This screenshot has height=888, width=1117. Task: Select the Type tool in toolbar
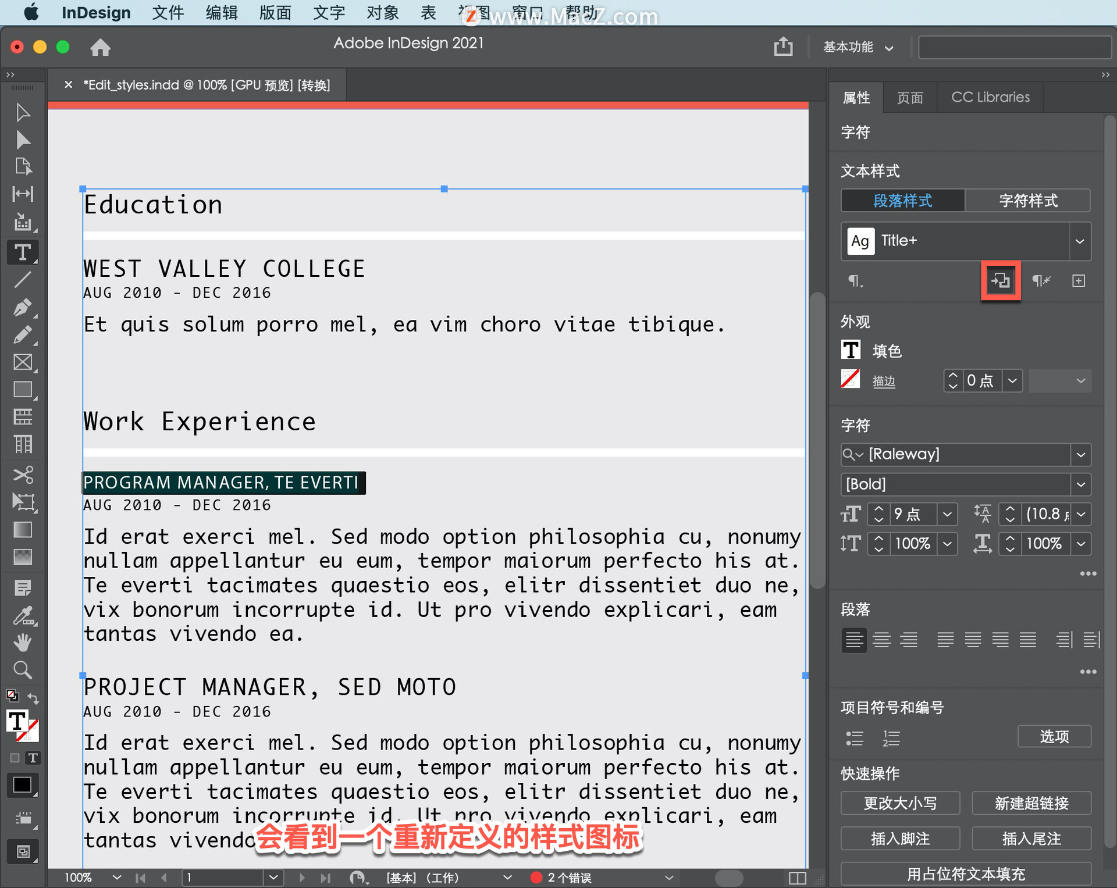click(x=23, y=252)
